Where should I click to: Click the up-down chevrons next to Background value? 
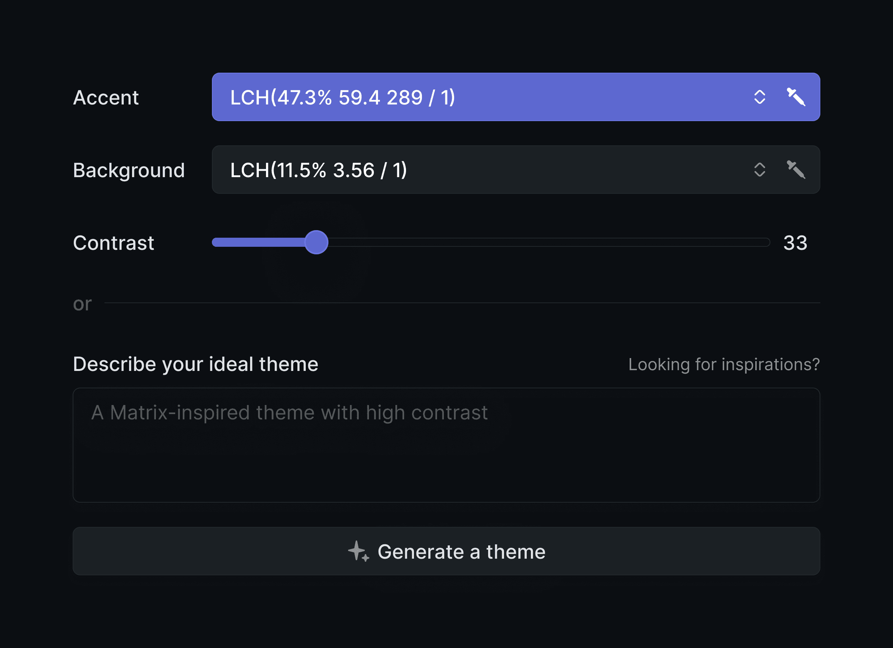click(760, 170)
